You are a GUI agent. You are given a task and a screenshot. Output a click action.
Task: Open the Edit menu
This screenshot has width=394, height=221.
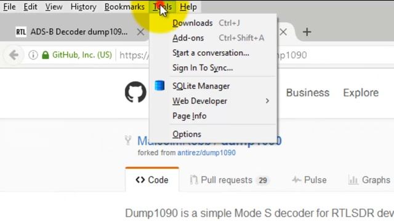(30, 7)
